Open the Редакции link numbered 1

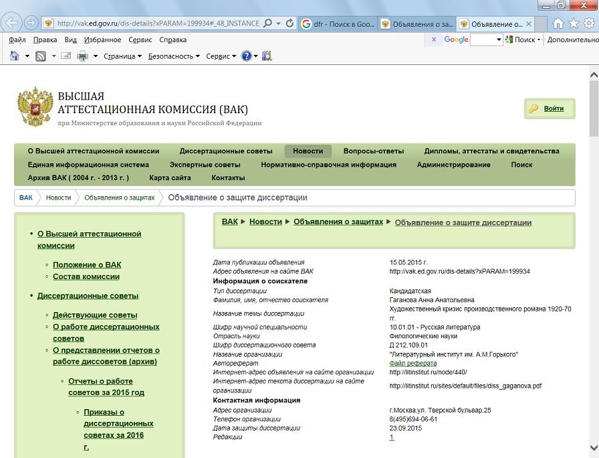tap(392, 437)
